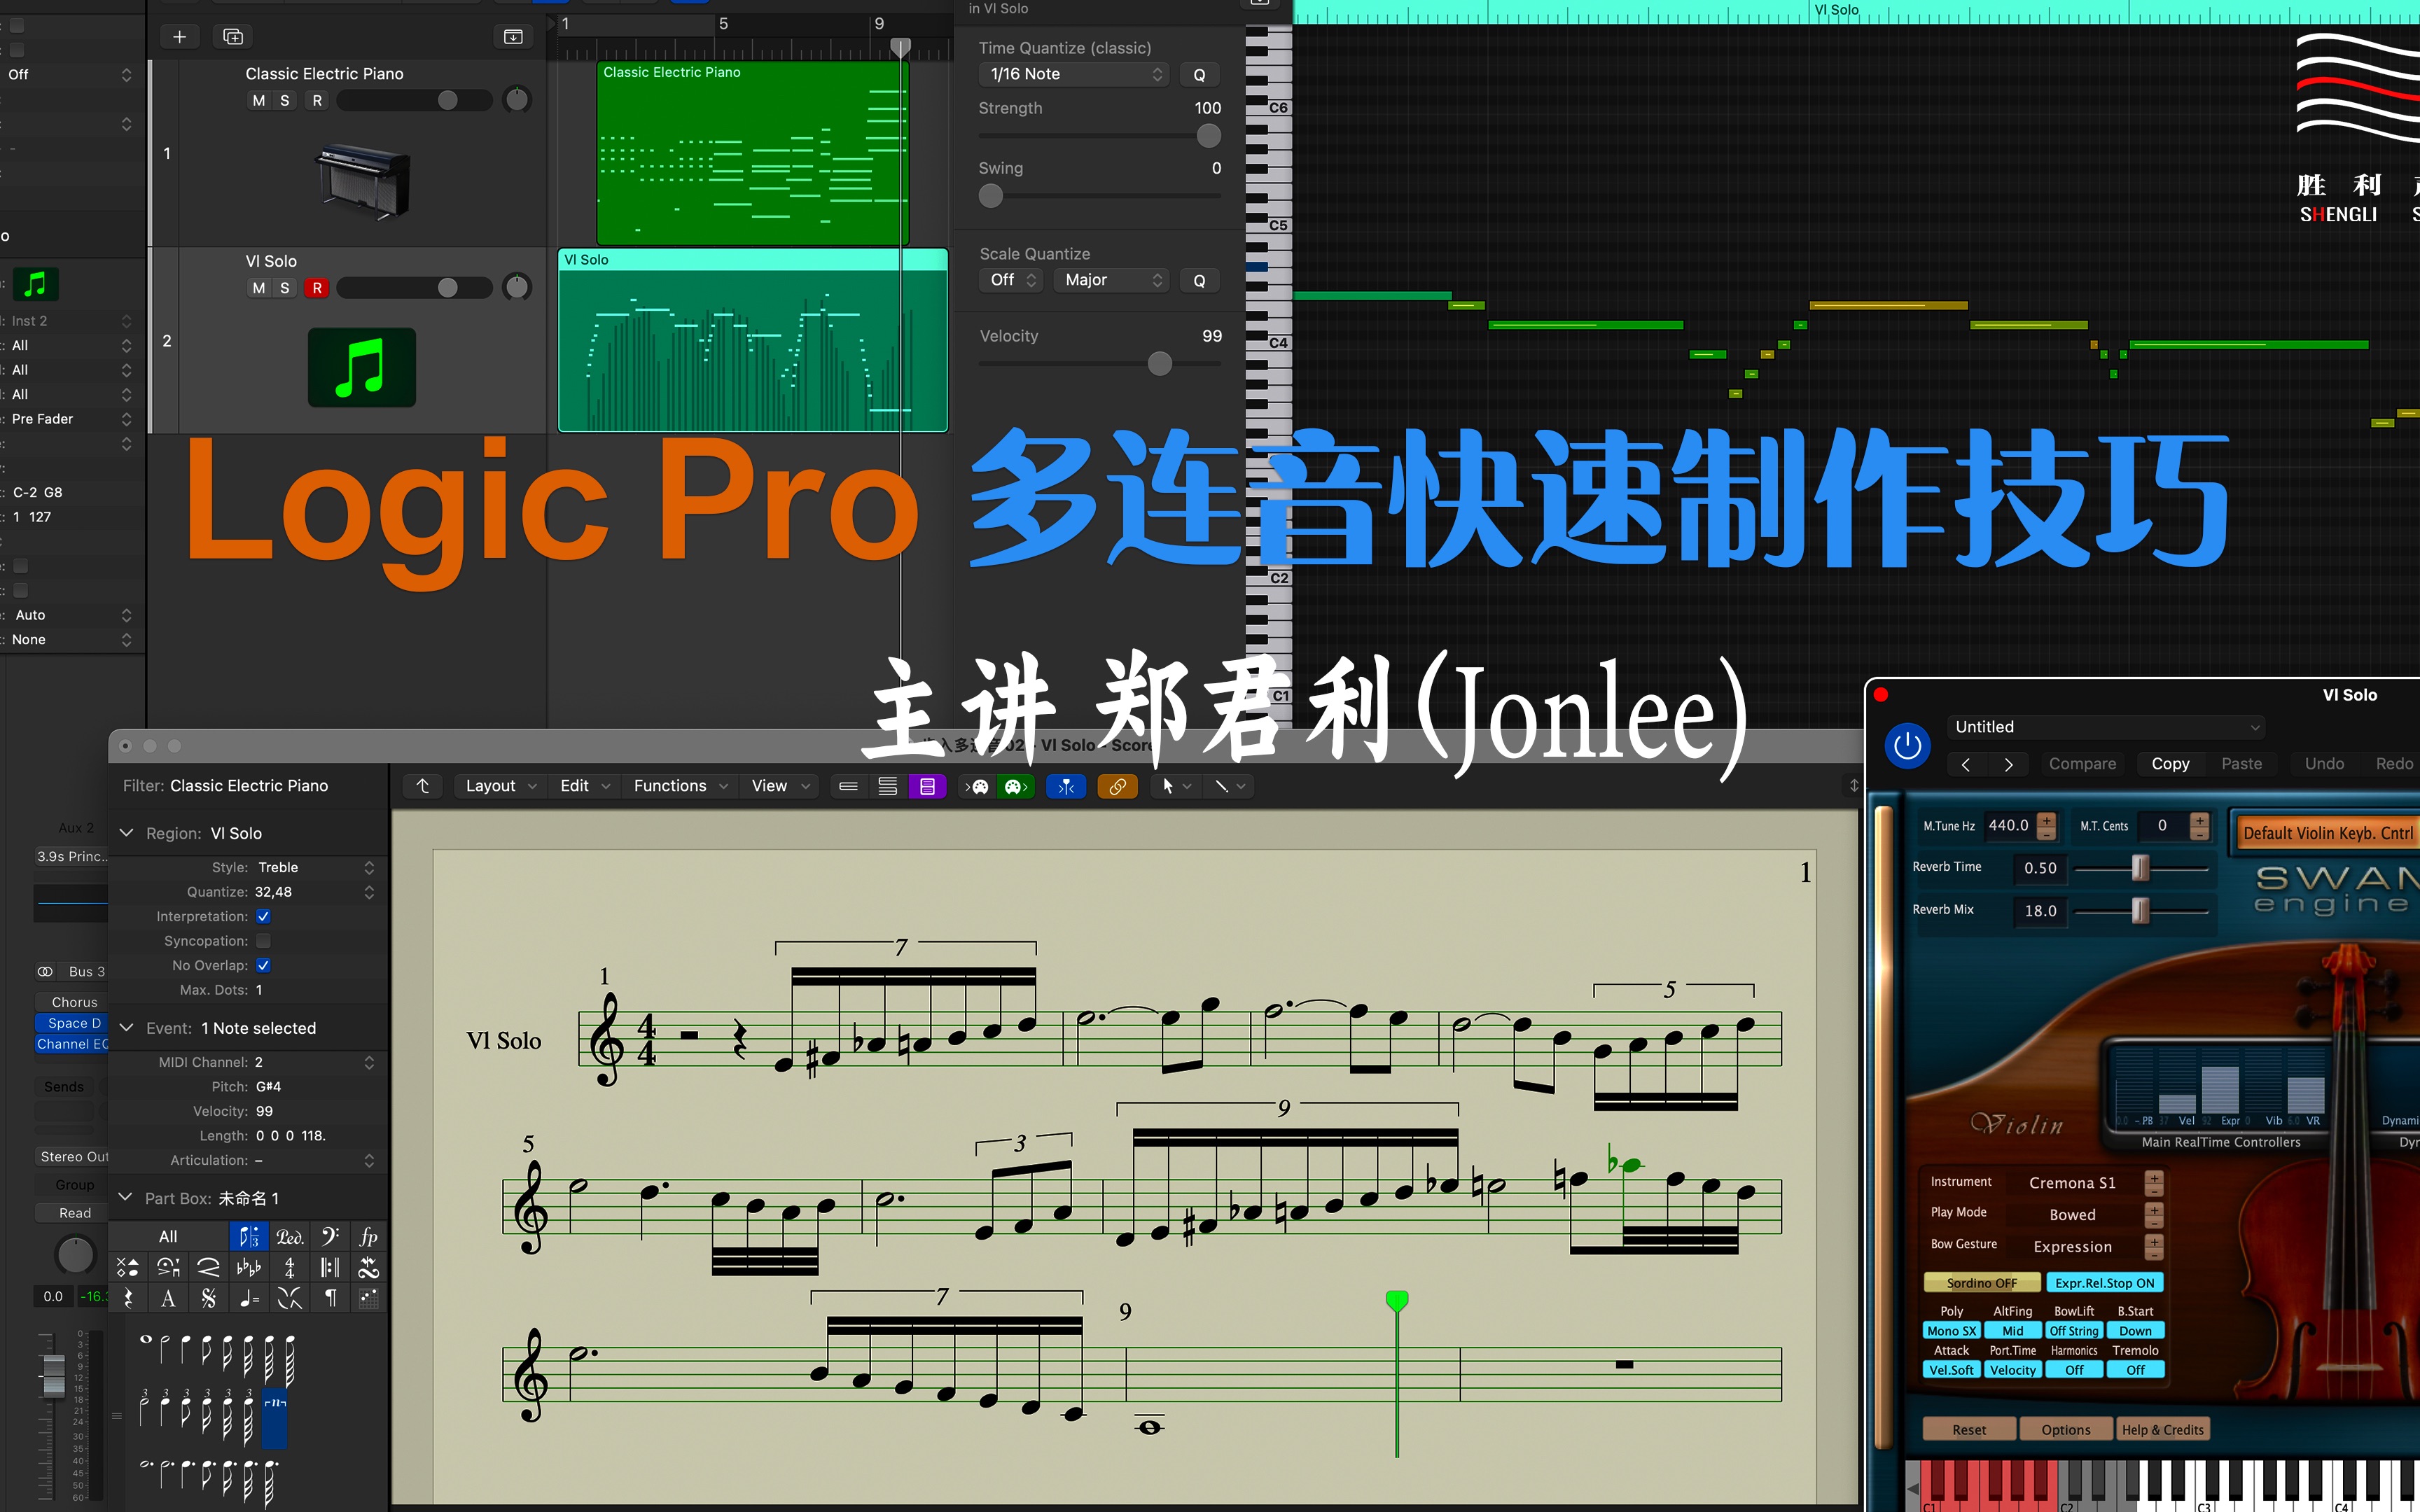
Task: Click the duplicate track icon
Action: click(233, 37)
